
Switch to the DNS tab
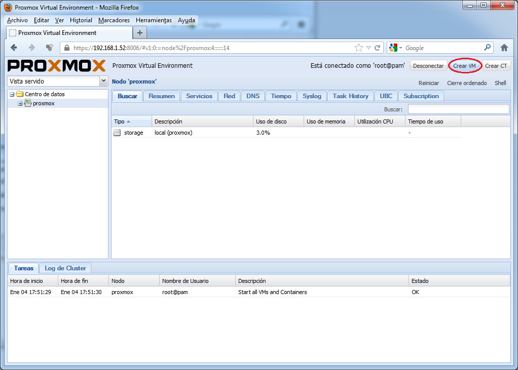point(253,96)
